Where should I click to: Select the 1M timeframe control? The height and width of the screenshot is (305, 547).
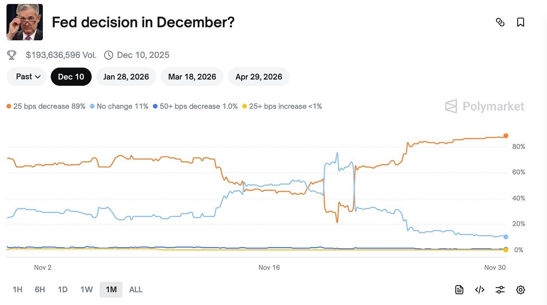(x=111, y=289)
